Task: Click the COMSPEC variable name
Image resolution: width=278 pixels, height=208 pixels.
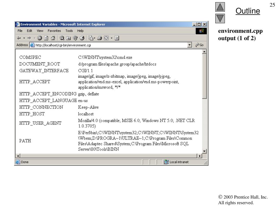Action: coord(30,57)
